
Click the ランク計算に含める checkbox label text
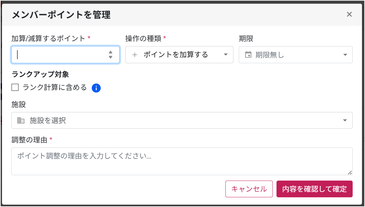54,88
